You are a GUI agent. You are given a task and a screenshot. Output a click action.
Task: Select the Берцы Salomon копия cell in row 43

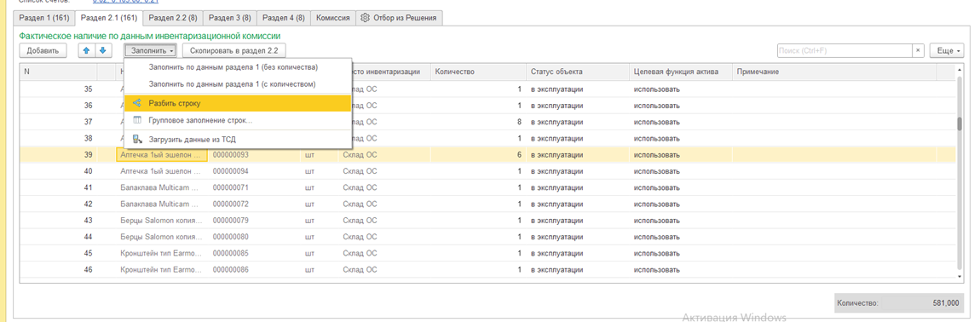(x=162, y=220)
